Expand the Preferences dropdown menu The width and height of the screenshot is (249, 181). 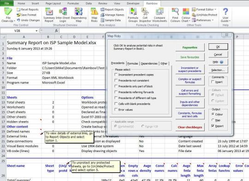202,20
